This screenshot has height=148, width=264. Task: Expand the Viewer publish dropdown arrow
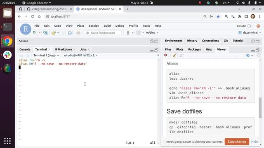point(252,55)
